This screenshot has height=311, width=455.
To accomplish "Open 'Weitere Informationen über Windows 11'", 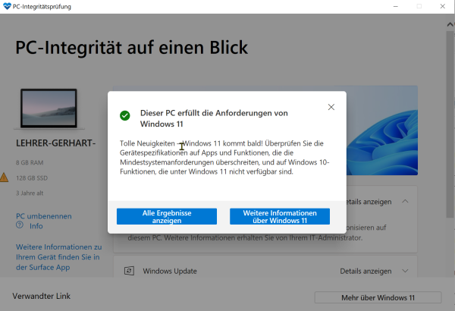I will tap(279, 217).
